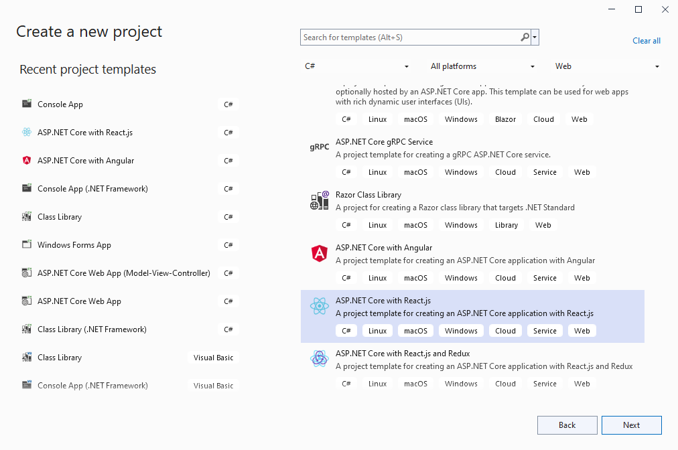Screen dimensions: 678x450
Task: Open the Web project type filter dropdown
Action: [x=607, y=66]
